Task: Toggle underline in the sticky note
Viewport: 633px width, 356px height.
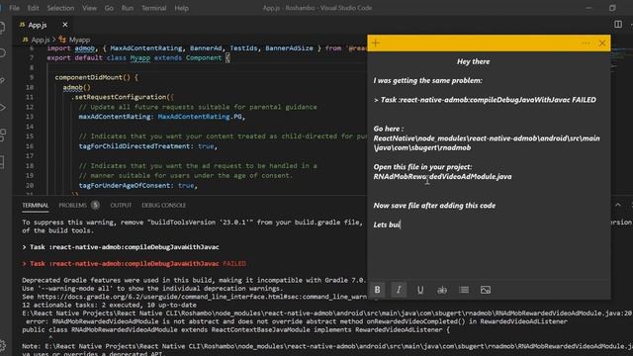Action: tap(420, 290)
